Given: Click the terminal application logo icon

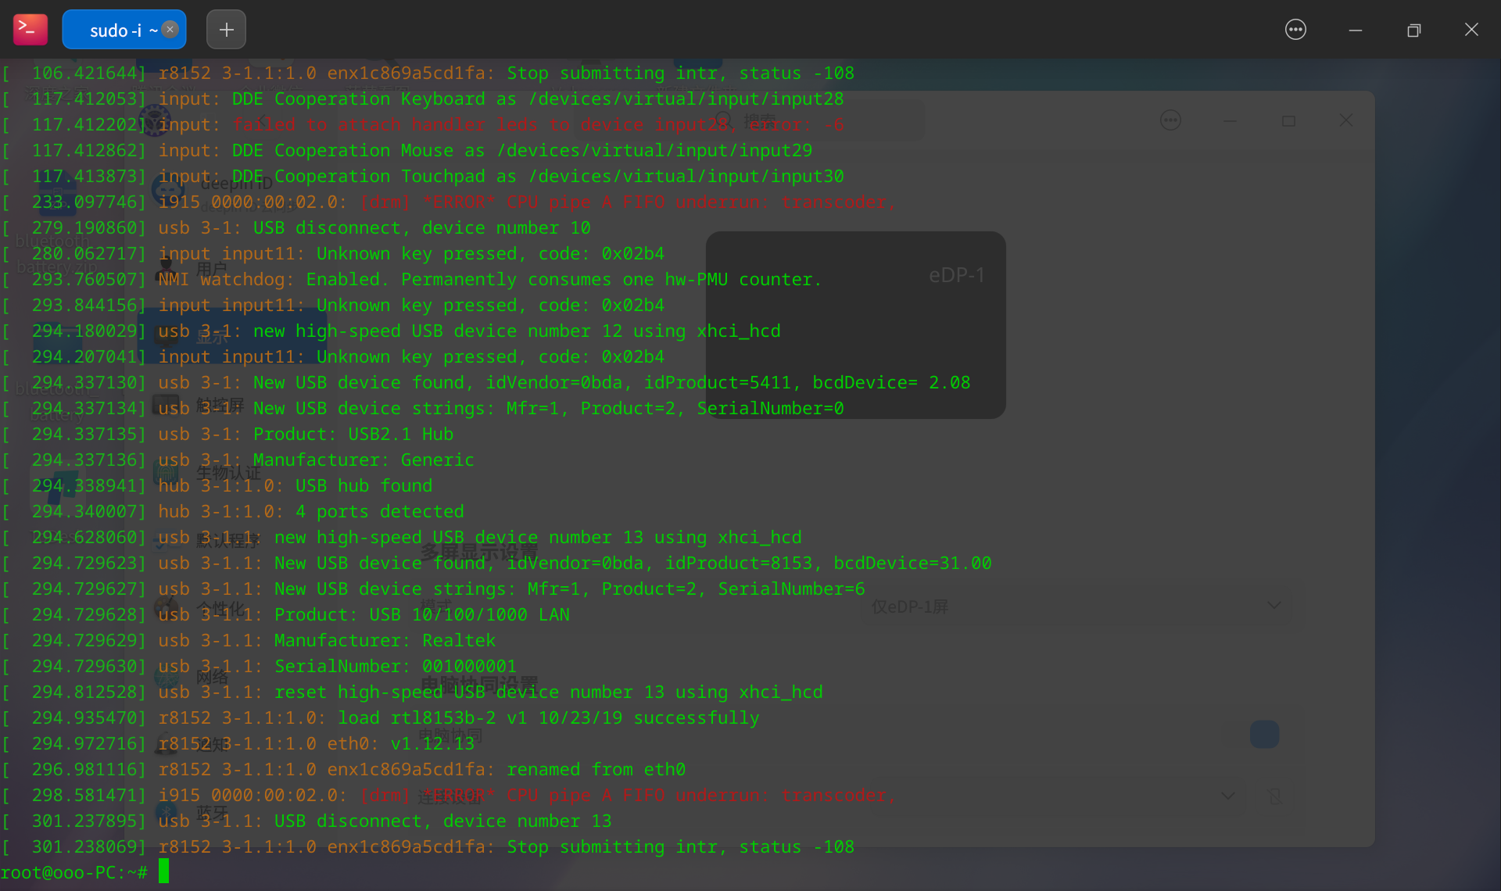Looking at the screenshot, I should (x=30, y=30).
